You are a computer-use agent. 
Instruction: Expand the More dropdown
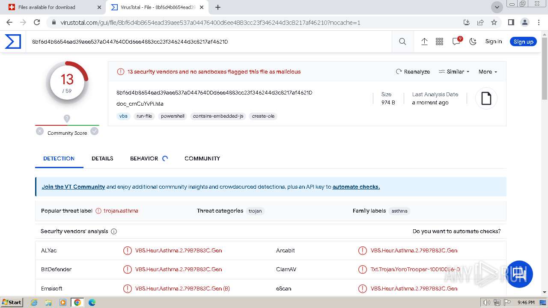pyautogui.click(x=488, y=72)
